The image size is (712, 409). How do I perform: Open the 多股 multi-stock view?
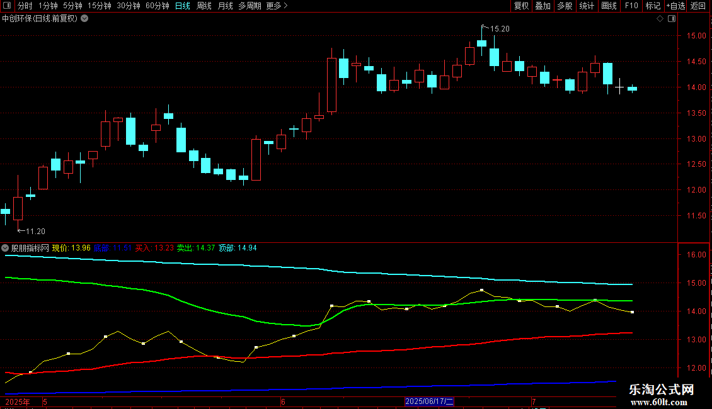click(565, 6)
